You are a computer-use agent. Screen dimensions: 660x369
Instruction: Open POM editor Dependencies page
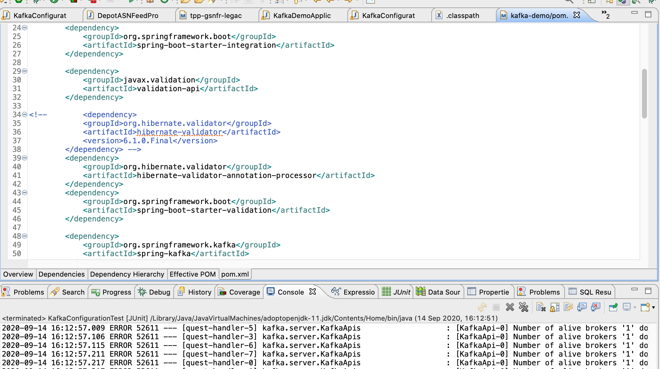62,274
